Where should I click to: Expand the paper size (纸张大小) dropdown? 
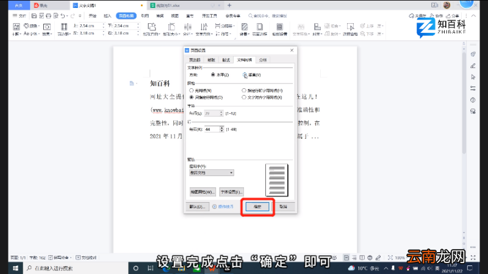tap(171, 30)
